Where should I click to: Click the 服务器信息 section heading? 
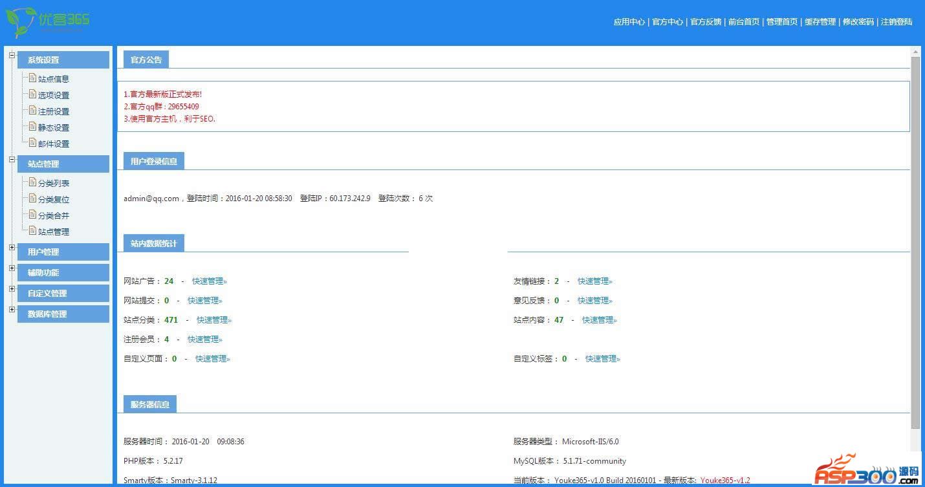click(150, 404)
